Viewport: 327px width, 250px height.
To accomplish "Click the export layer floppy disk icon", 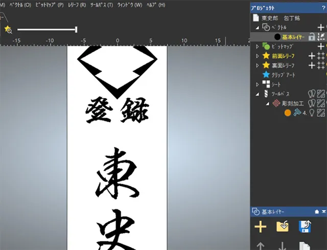I will [306, 226].
